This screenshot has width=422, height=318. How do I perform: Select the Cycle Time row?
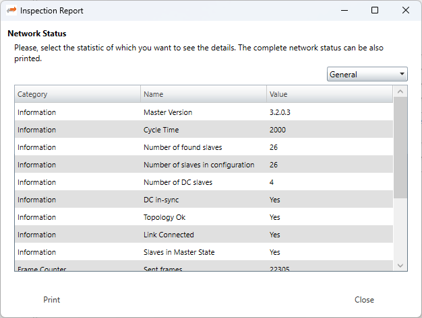pyautogui.click(x=160, y=130)
